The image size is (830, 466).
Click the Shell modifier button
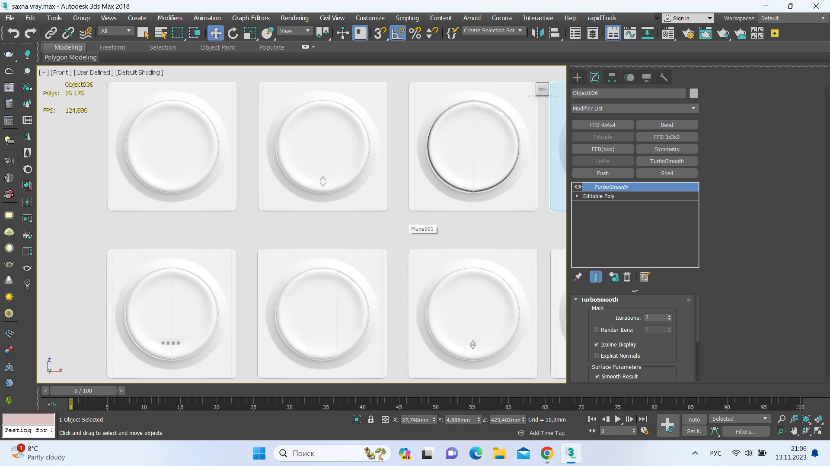pos(667,173)
